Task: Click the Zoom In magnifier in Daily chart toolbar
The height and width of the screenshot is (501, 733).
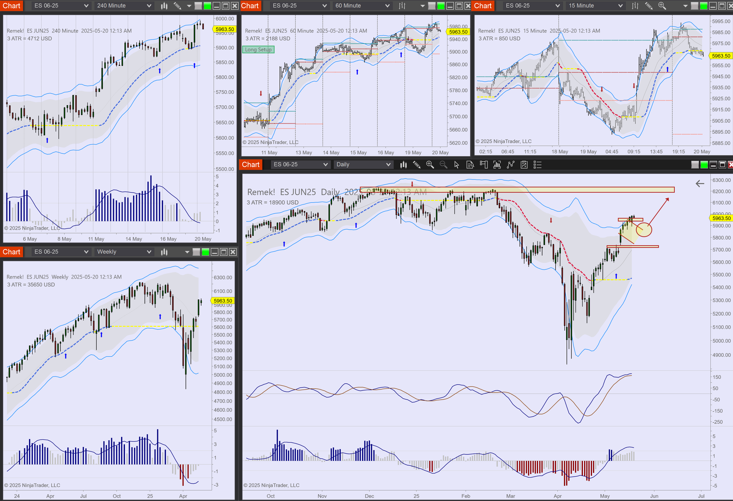Action: tap(430, 164)
